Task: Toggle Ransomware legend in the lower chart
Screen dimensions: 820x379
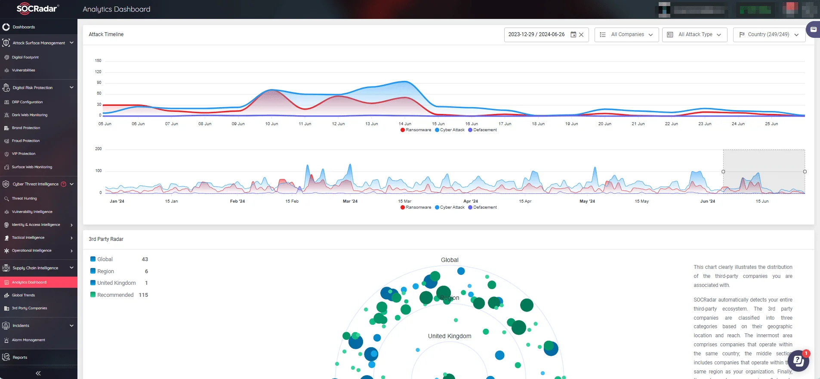Action: click(416, 207)
